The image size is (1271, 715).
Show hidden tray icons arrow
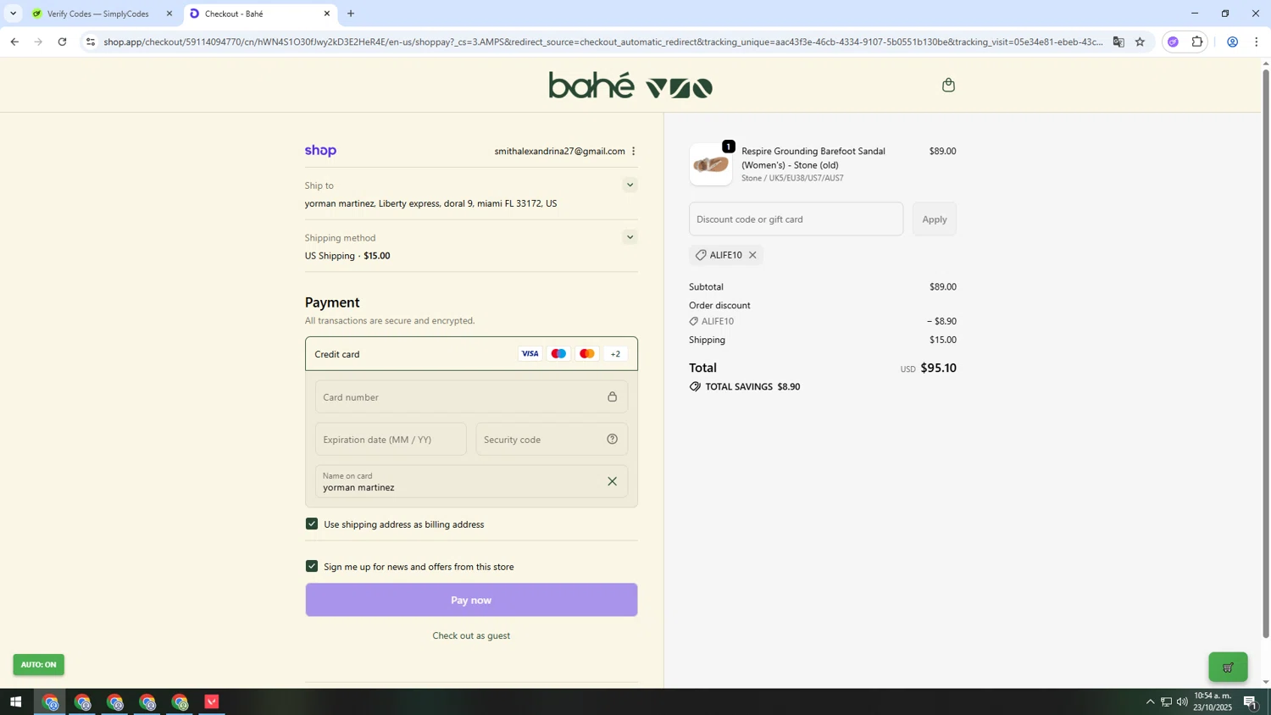(x=1150, y=702)
